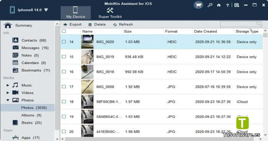268x141 pixels.
Task: Switch to the My Device tab
Action: point(76,12)
